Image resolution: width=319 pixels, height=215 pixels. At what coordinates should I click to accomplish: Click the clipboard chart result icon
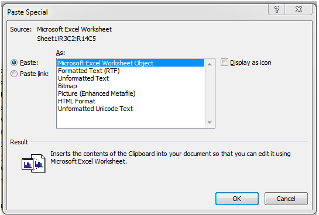33,164
